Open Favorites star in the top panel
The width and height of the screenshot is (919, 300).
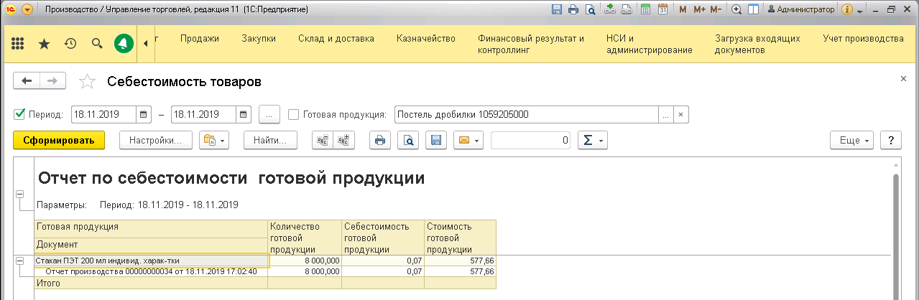pos(44,44)
